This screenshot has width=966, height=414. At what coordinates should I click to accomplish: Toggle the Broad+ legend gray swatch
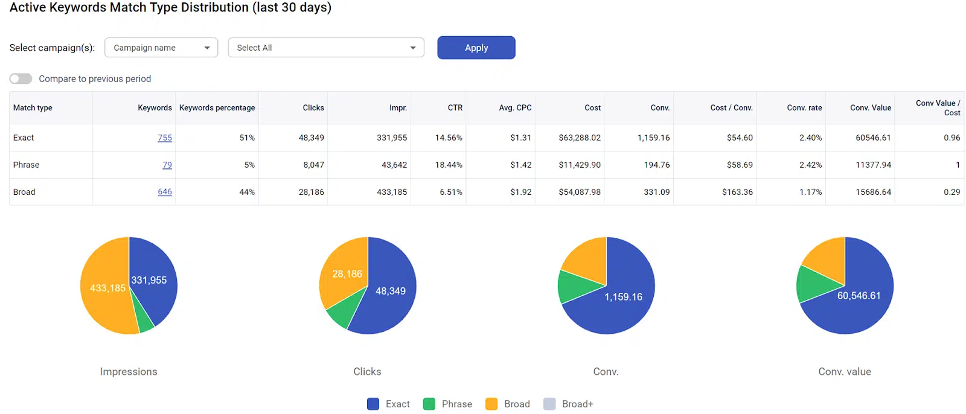[549, 404]
